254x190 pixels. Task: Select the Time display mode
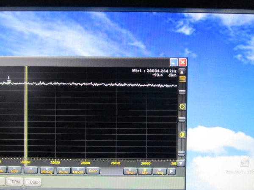point(130,171)
